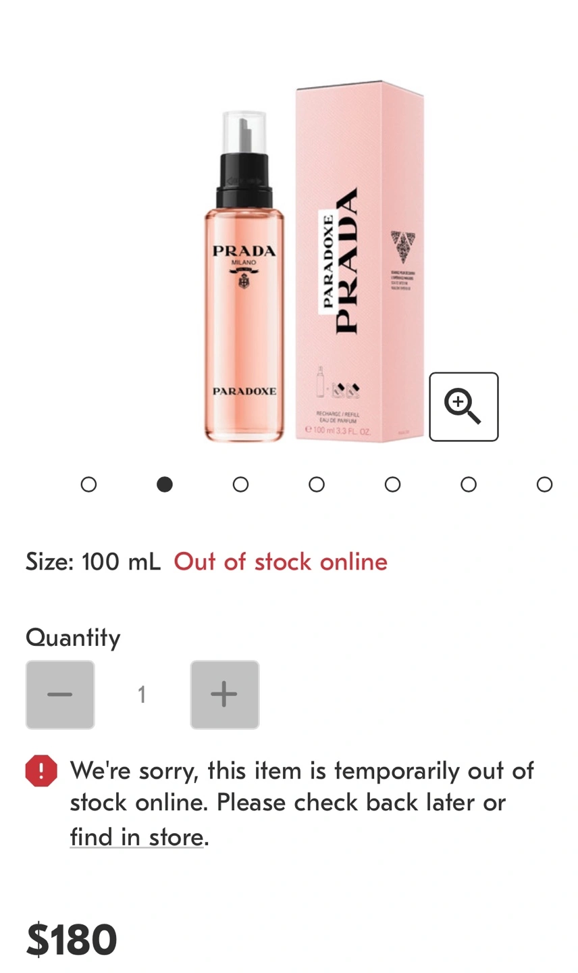
Task: View the fifth carousel image dot
Action: click(392, 484)
